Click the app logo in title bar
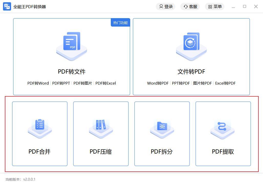Image resolution: width=263 pixels, height=185 pixels. (7, 7)
